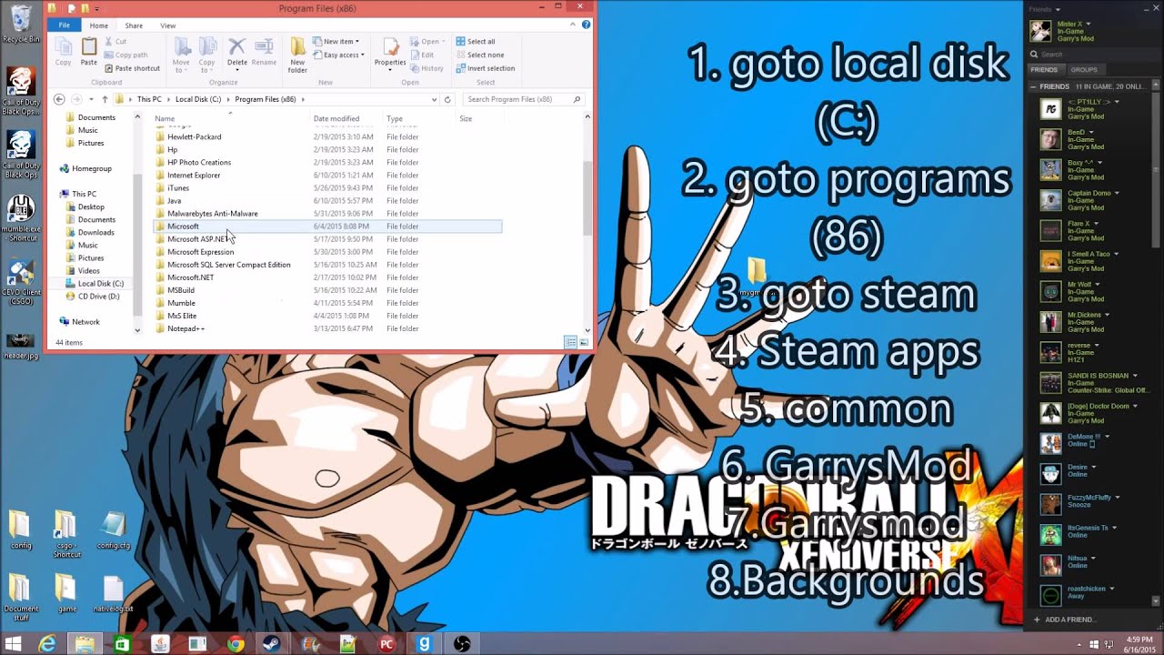Viewport: 1164px width, 655px height.
Task: Create a New folder from the ribbon
Action: [297, 55]
